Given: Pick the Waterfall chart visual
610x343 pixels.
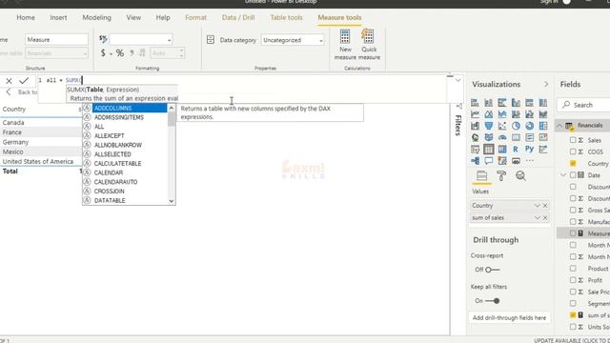Looking at the screenshot, I should click(475, 126).
